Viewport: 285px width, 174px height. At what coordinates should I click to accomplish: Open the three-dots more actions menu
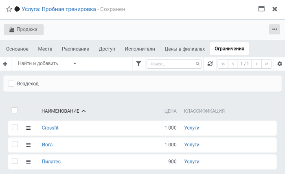click(x=274, y=29)
